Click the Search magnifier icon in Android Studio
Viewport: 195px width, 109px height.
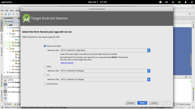[190, 14]
